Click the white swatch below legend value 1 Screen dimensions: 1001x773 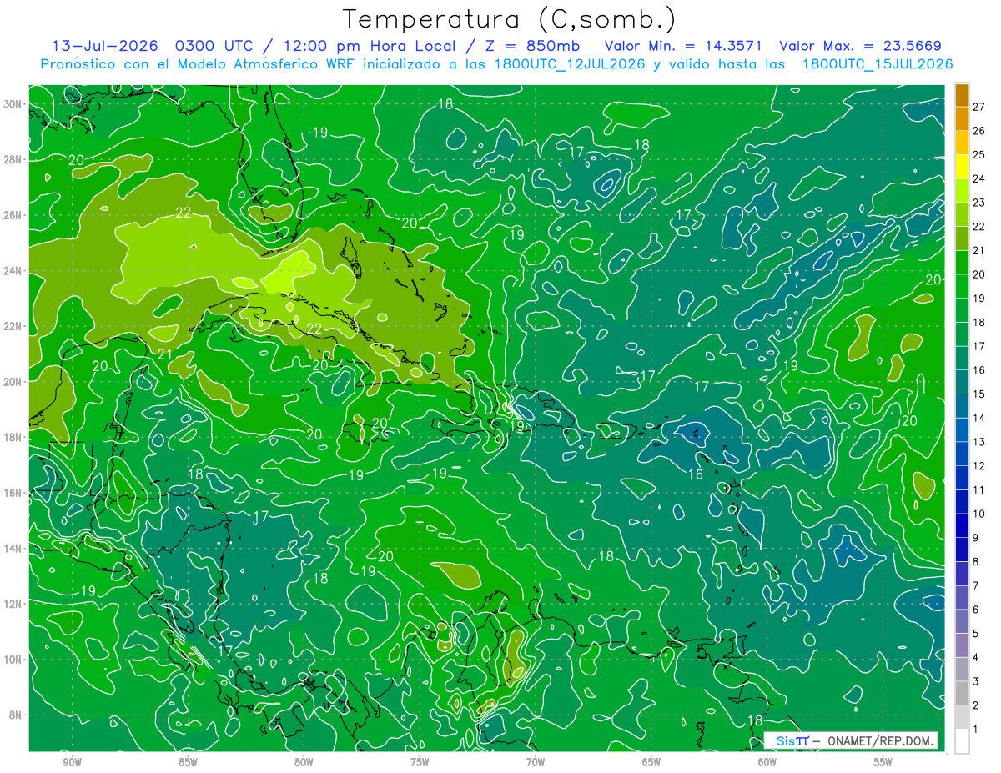point(962,740)
